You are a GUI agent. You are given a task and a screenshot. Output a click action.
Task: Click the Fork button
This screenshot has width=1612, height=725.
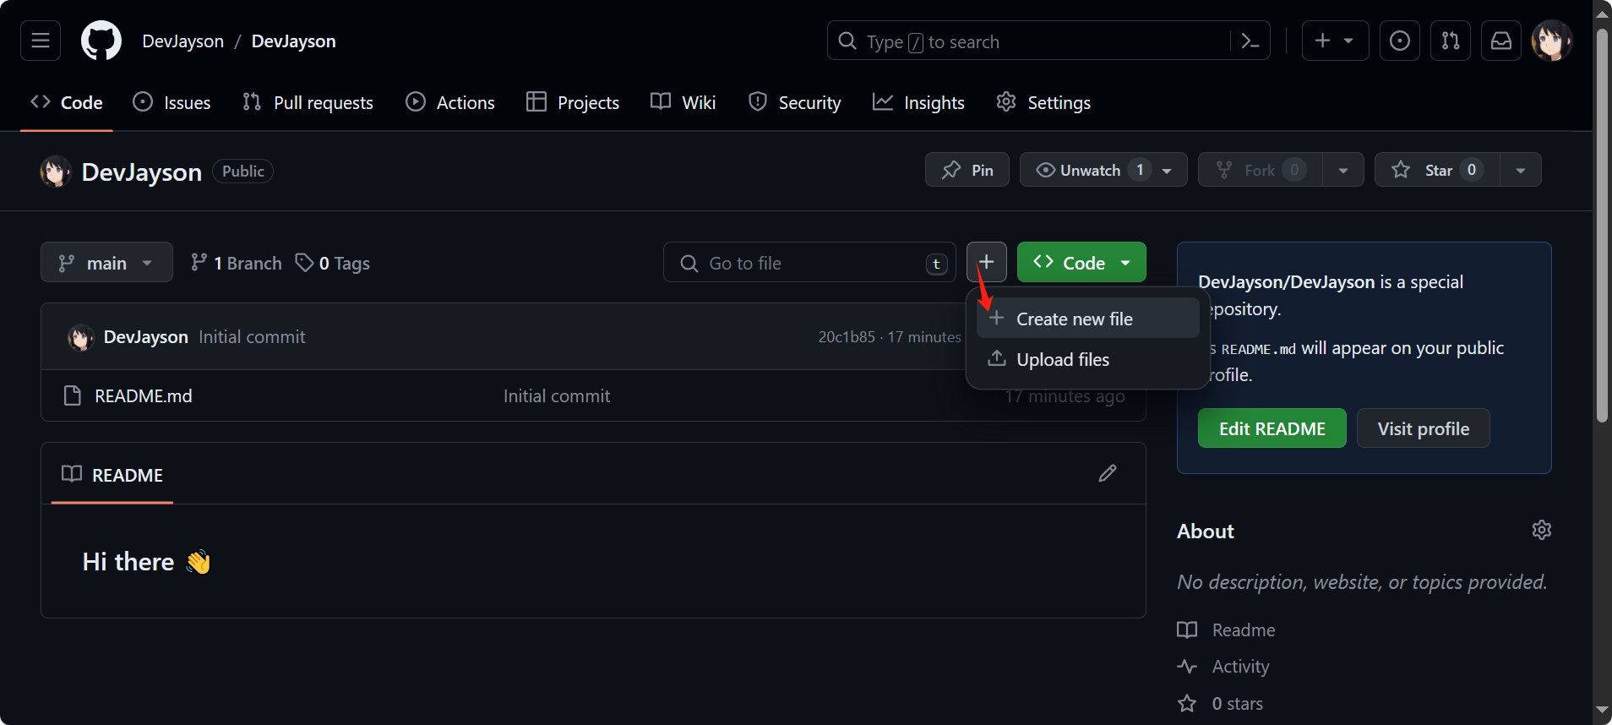click(x=1261, y=170)
